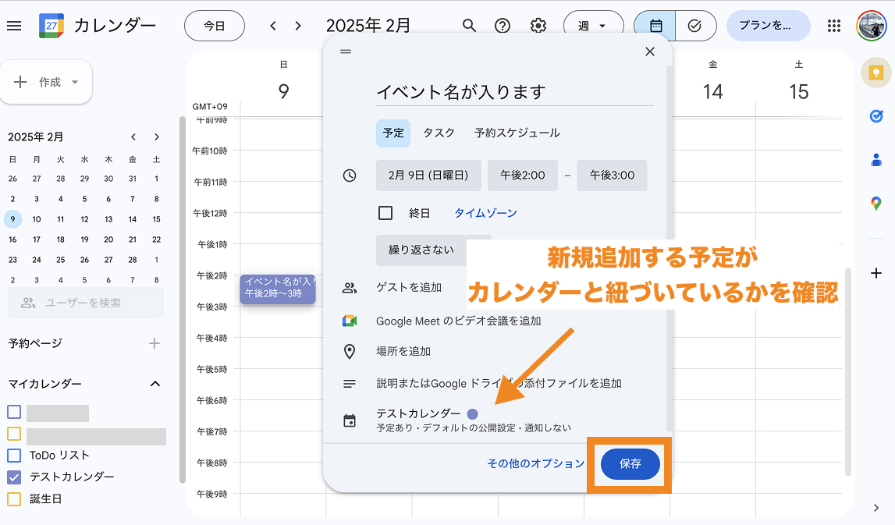Collapse the マイカレンダー section

155,384
